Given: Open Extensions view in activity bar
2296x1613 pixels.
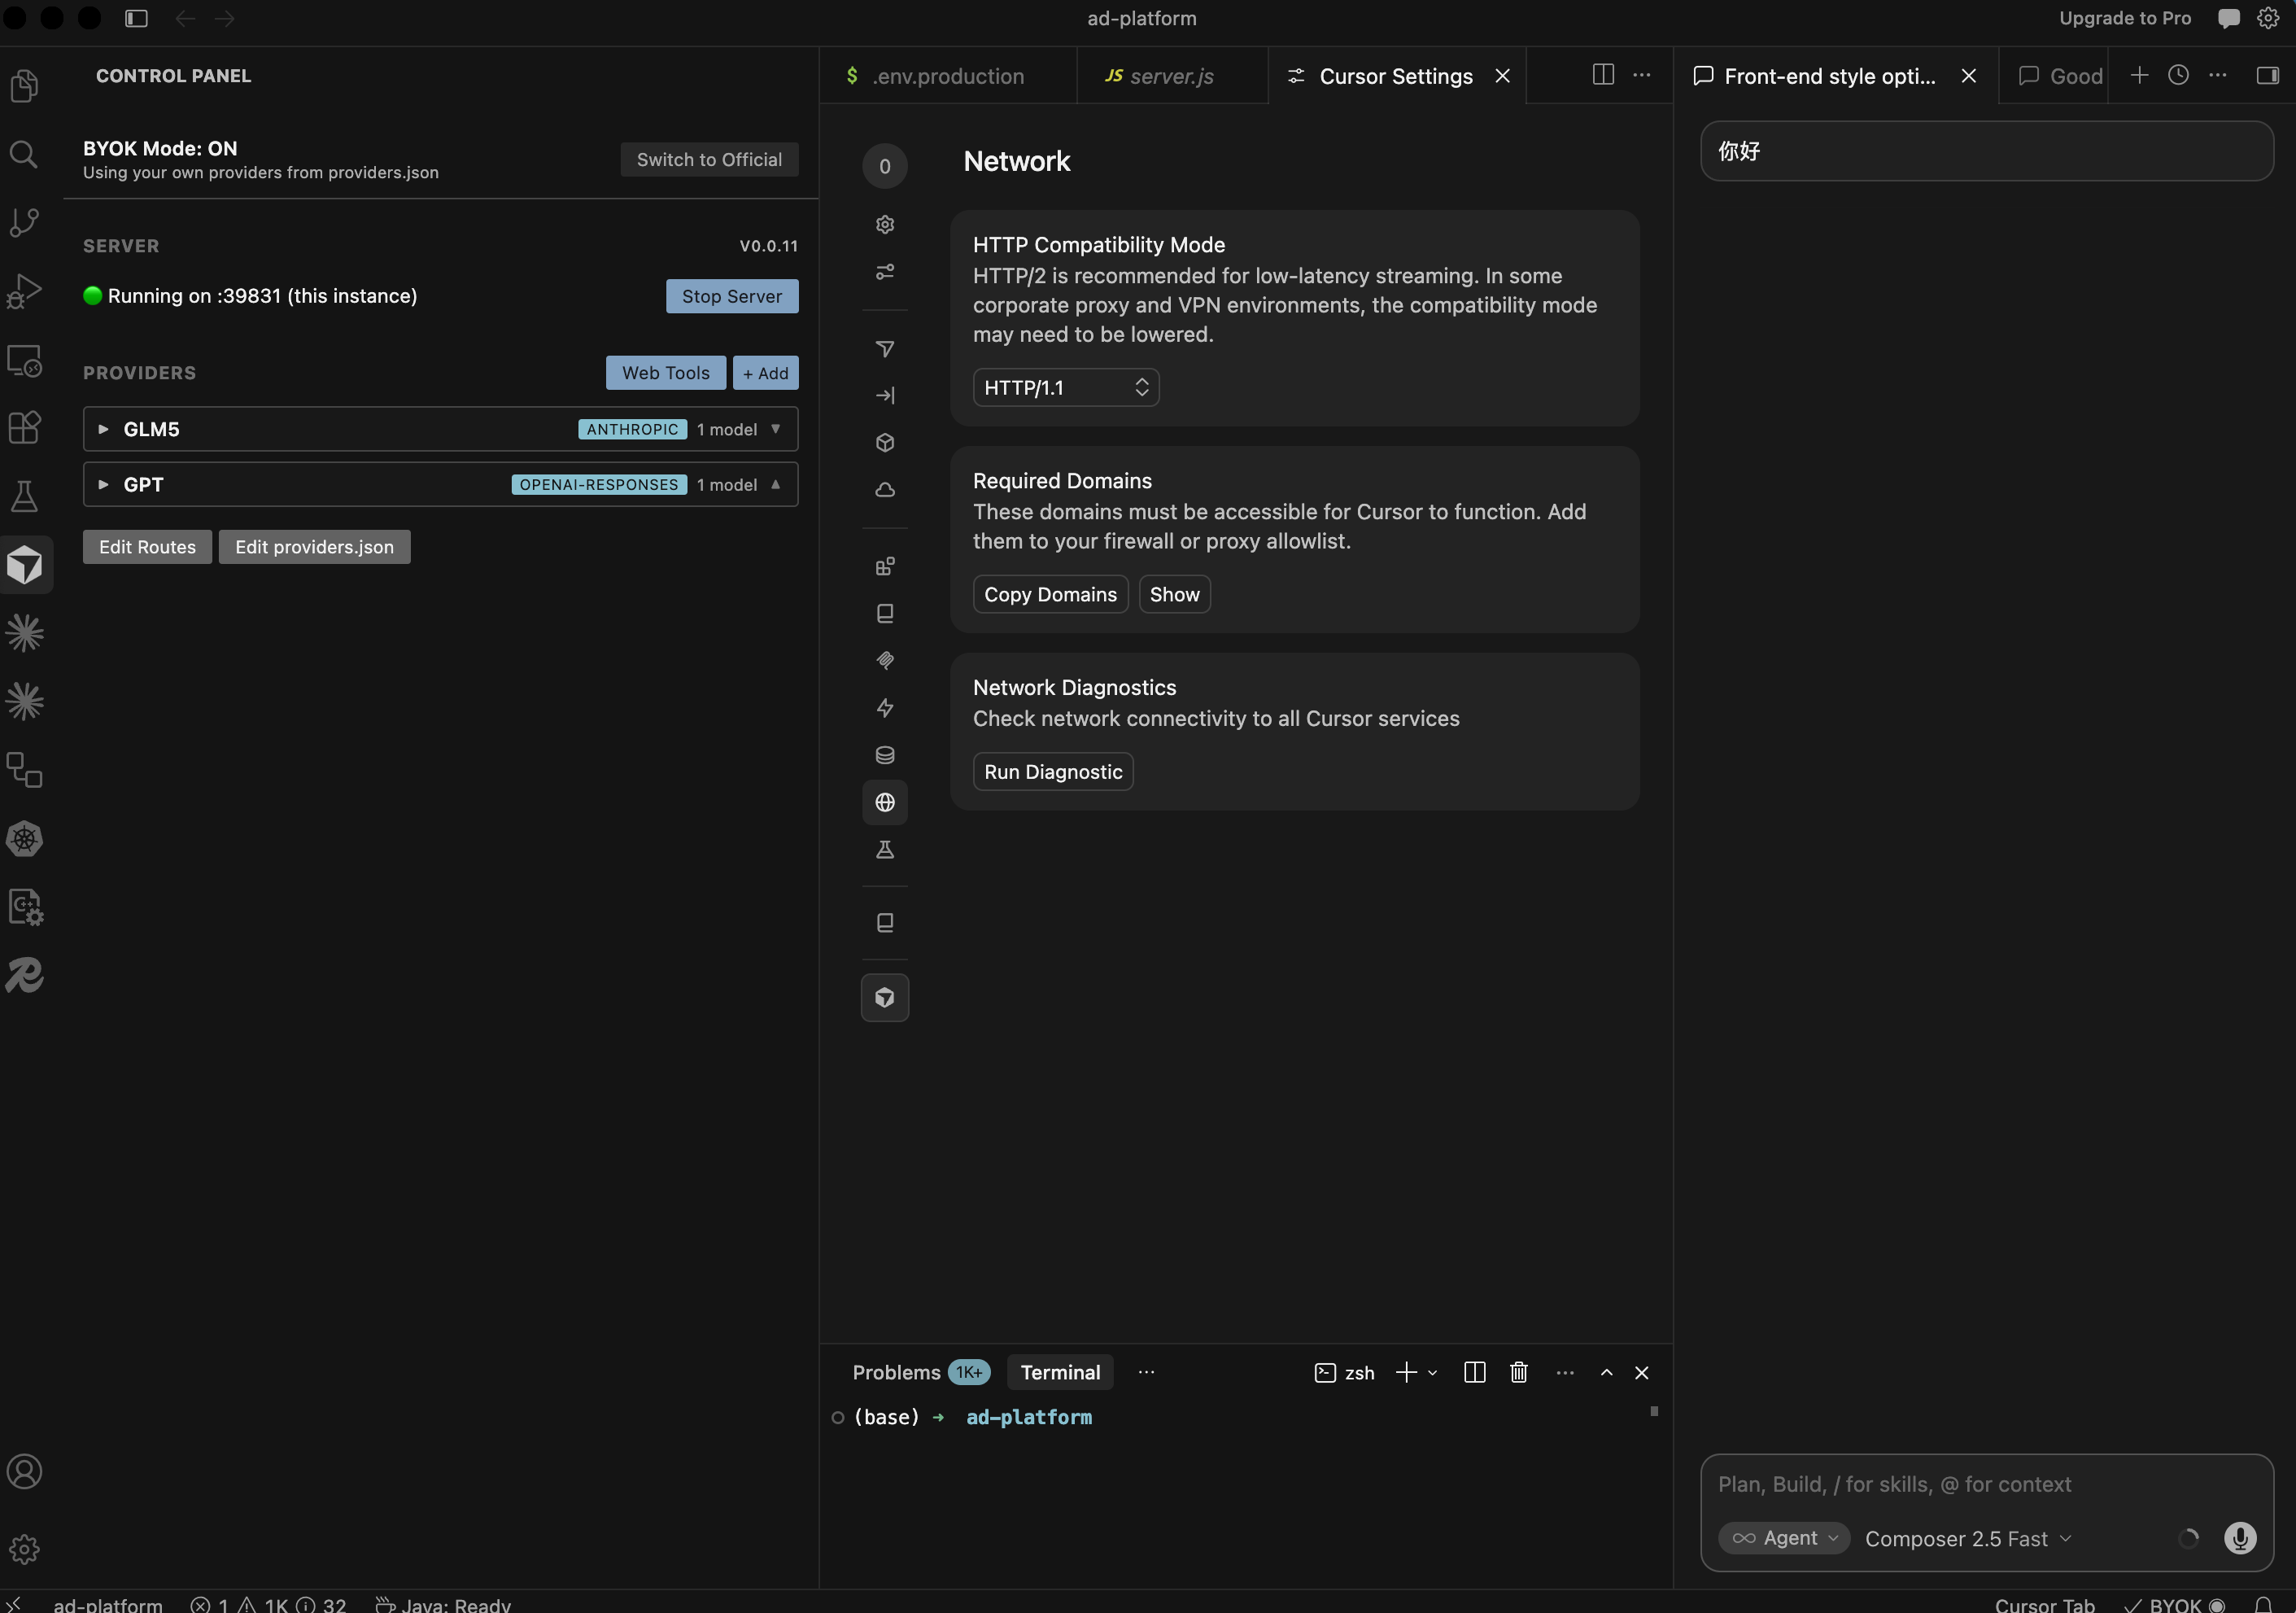Looking at the screenshot, I should pos(25,428).
